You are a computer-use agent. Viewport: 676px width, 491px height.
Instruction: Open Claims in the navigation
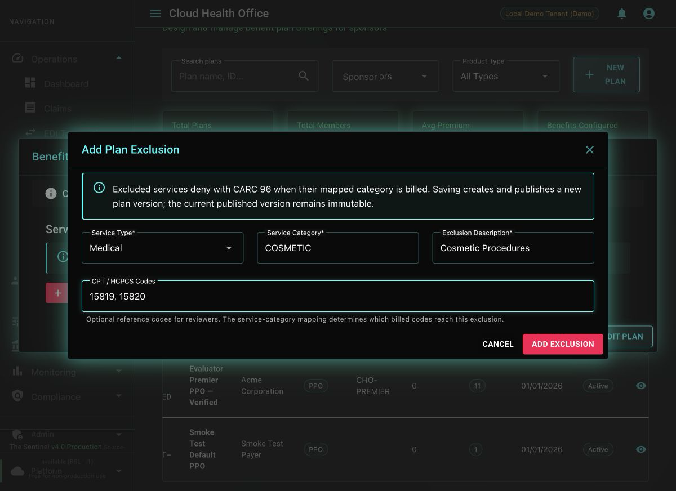(x=57, y=109)
